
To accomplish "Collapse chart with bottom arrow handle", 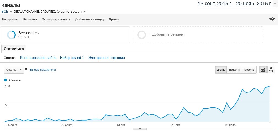I will pos(139,129).
